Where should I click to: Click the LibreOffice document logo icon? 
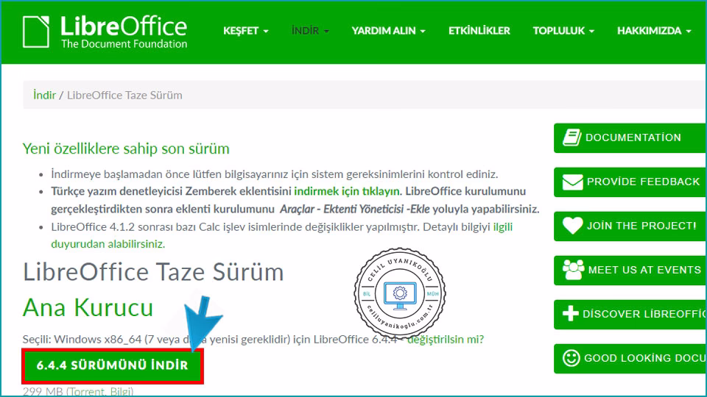point(36,32)
